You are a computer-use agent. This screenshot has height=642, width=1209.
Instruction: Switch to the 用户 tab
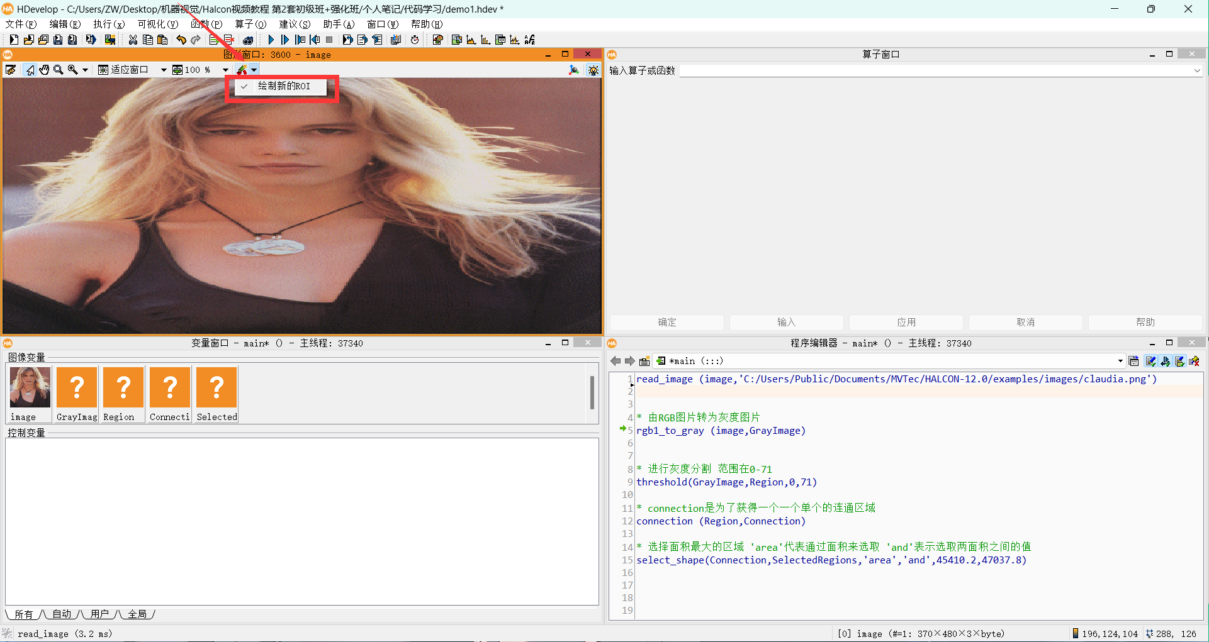click(x=99, y=614)
